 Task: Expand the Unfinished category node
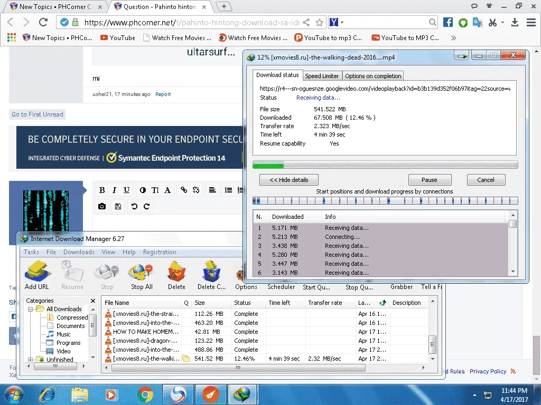(30, 360)
